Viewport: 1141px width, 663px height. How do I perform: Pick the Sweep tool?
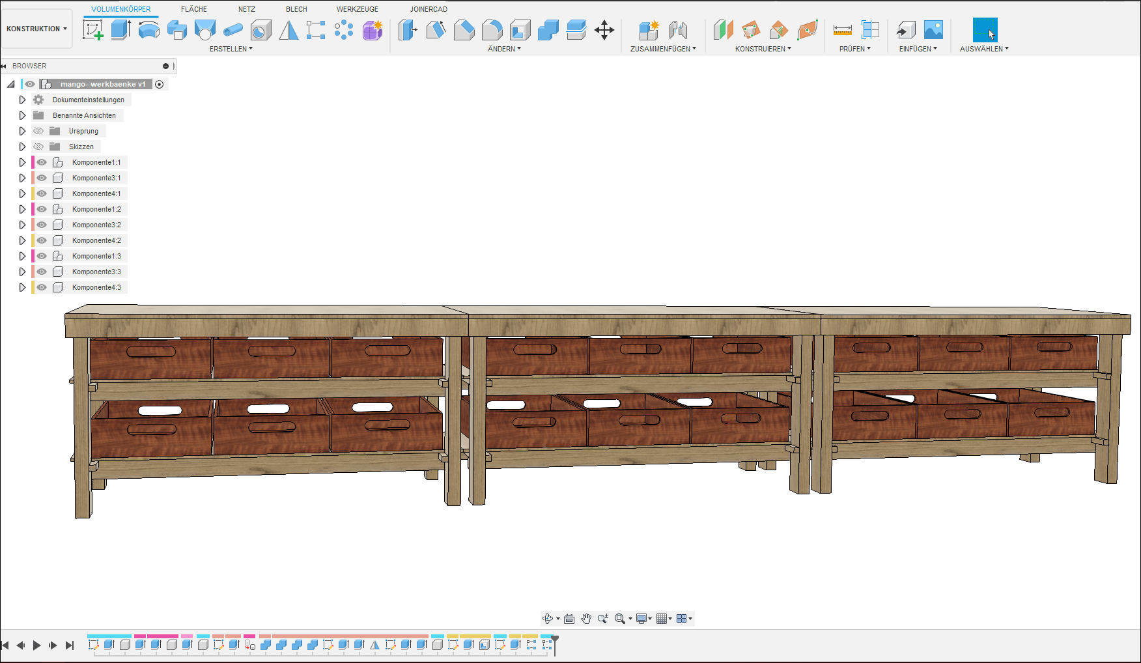177,30
